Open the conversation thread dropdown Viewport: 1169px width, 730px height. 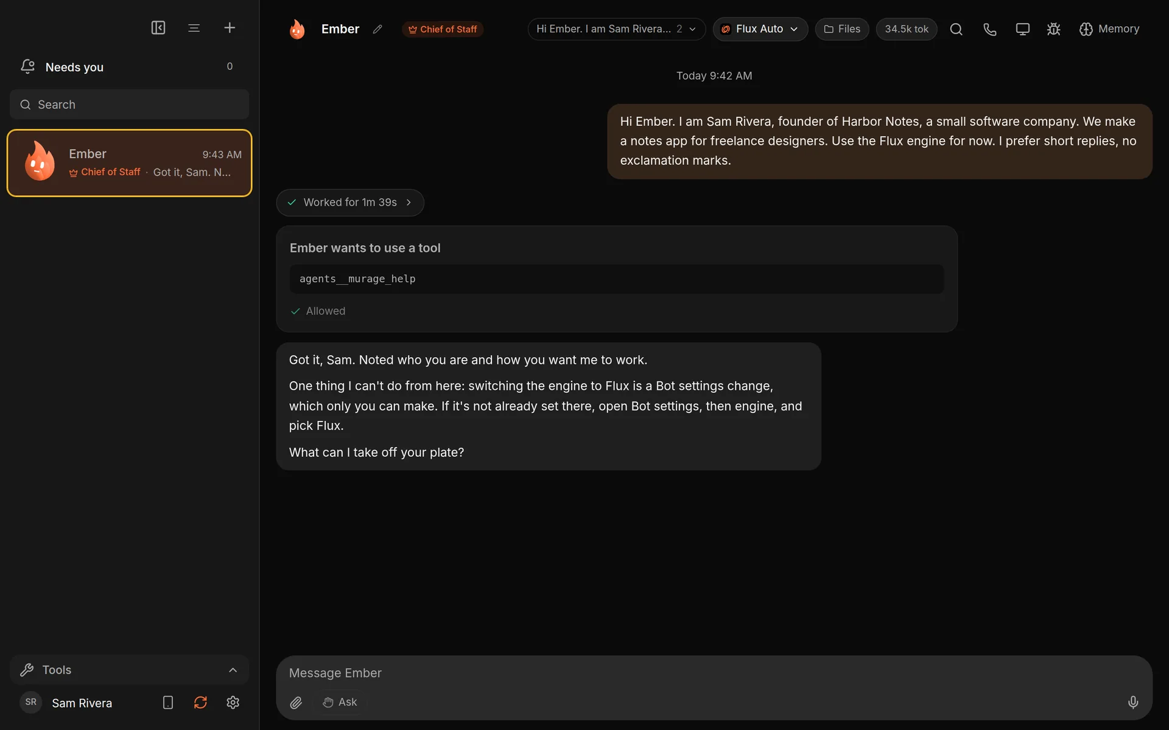[x=616, y=29]
